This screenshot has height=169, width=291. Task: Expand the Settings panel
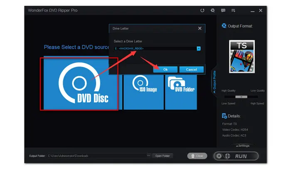coord(243,146)
